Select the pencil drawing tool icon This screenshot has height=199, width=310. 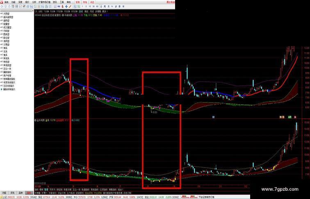[70, 7]
